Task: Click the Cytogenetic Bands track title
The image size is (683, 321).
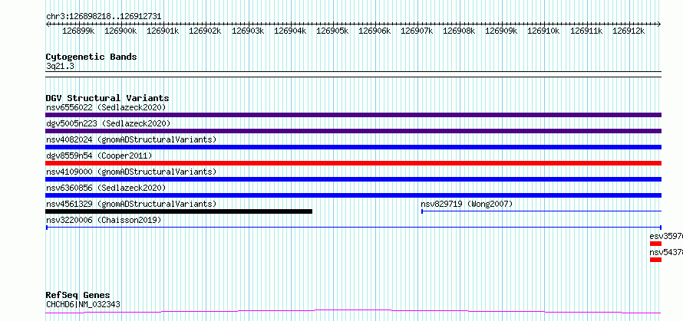Action: pyautogui.click(x=91, y=57)
